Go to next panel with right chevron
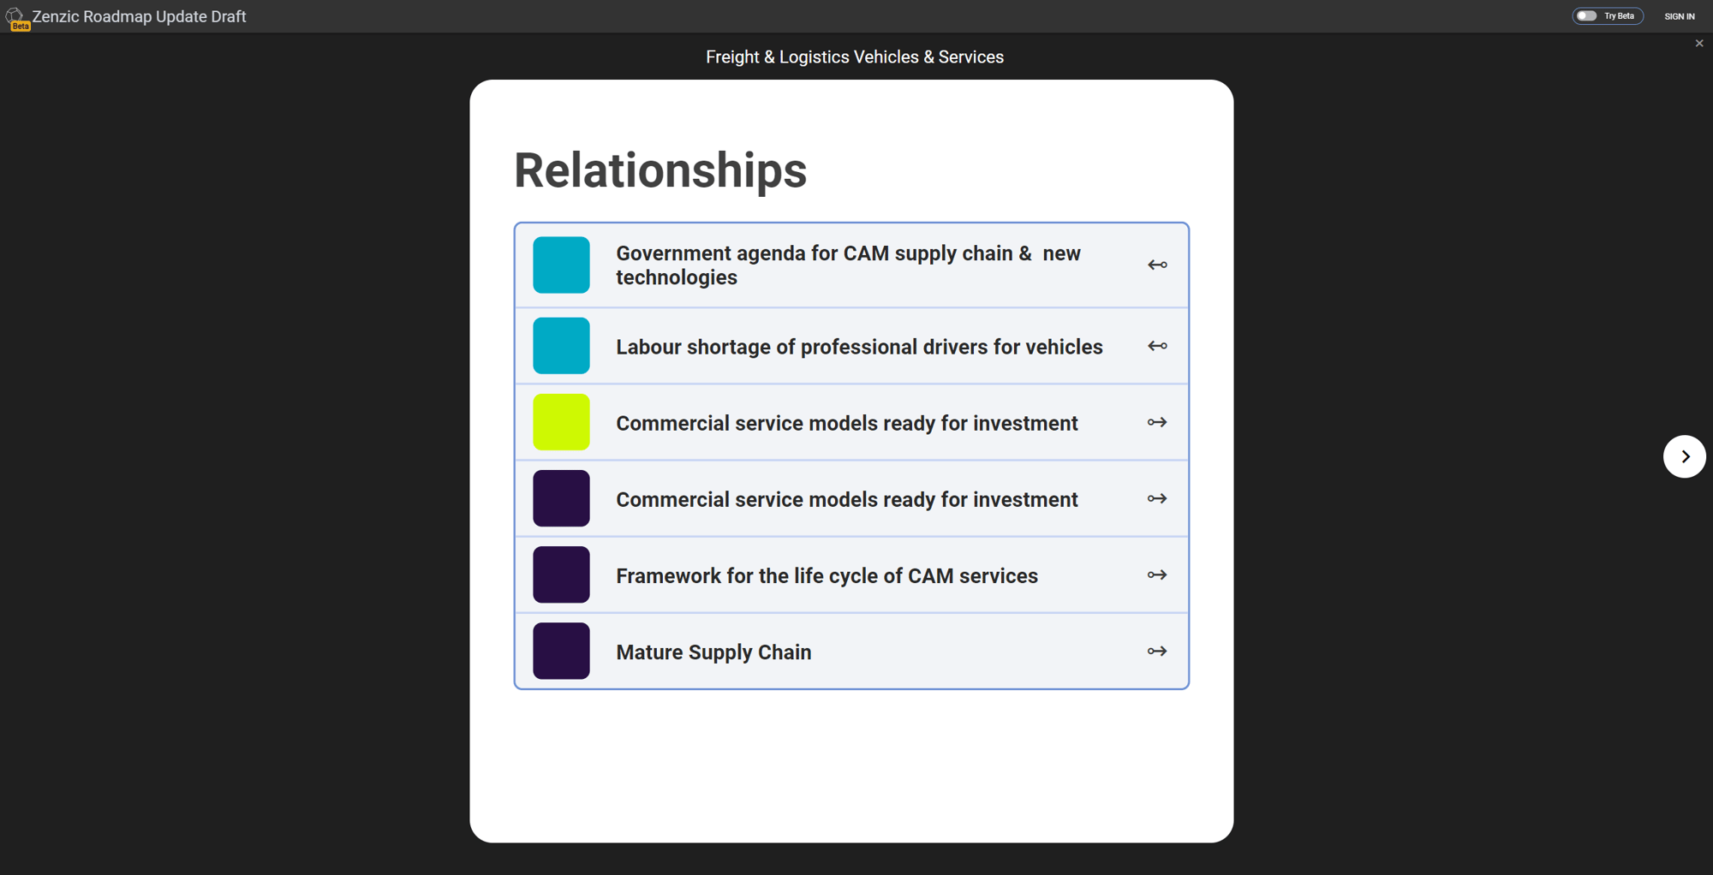The height and width of the screenshot is (875, 1713). click(1684, 456)
